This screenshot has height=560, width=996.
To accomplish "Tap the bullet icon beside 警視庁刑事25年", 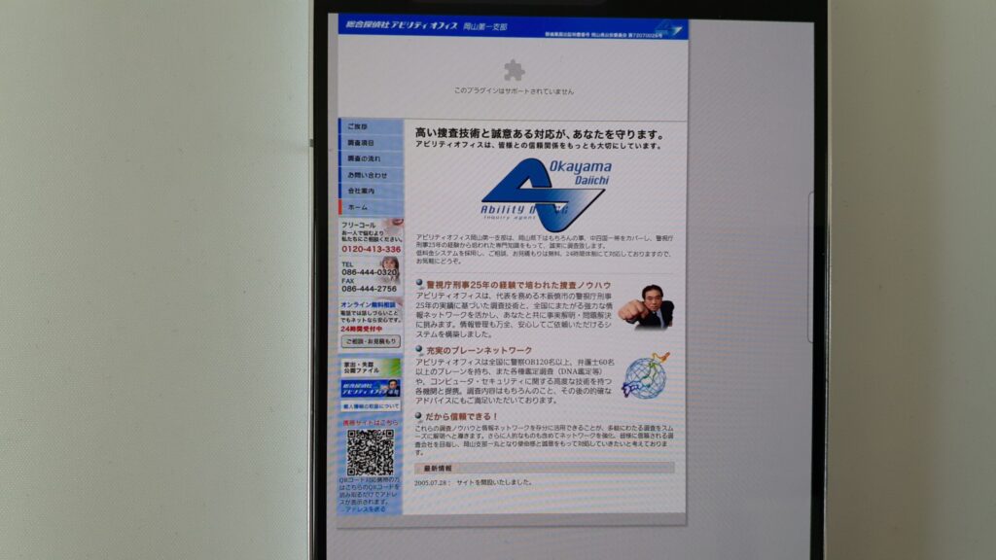I will click(x=419, y=284).
